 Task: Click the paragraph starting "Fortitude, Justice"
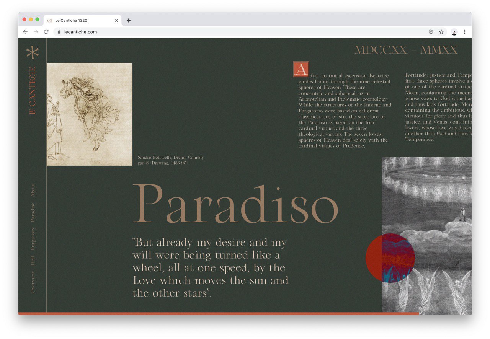tap(438, 108)
